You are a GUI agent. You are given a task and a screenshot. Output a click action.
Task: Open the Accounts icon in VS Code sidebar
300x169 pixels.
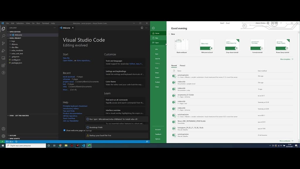3,129
